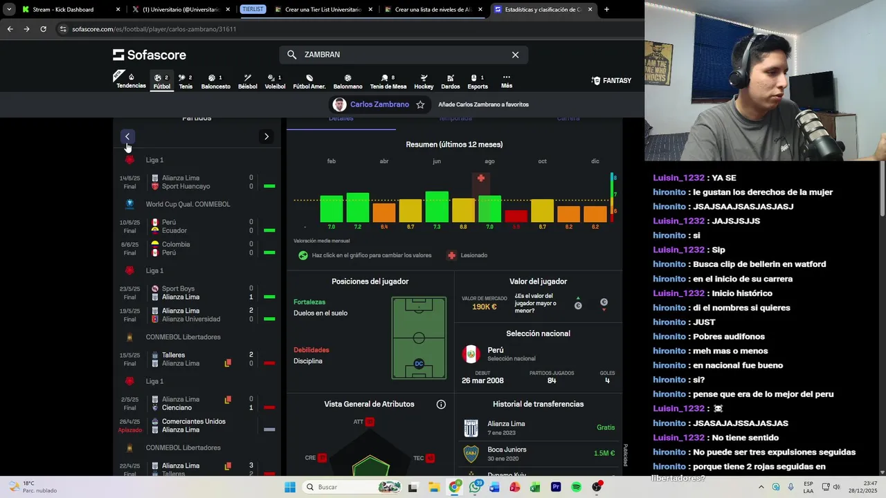Viewport: 886px width, 498px height.
Task: Open the Hockey sport section
Action: coord(424,81)
